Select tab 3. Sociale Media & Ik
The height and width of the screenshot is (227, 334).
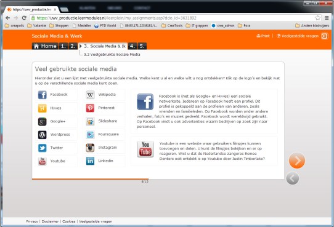click(103, 46)
